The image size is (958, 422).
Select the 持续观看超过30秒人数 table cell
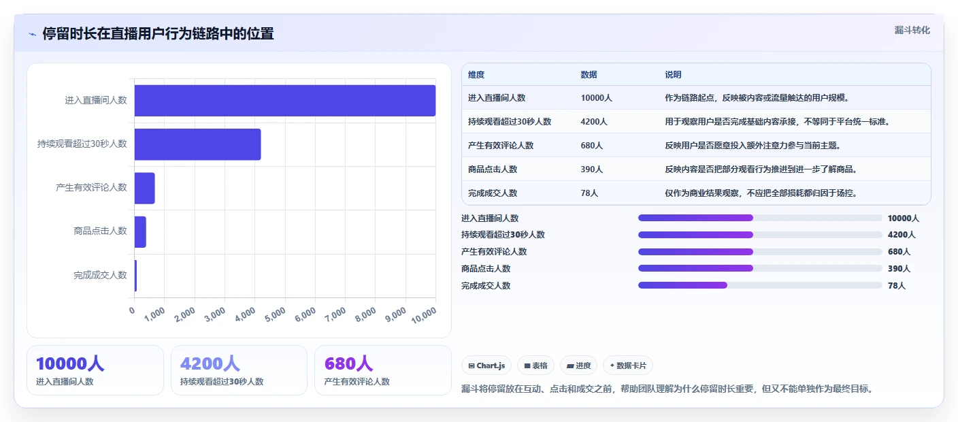point(510,122)
